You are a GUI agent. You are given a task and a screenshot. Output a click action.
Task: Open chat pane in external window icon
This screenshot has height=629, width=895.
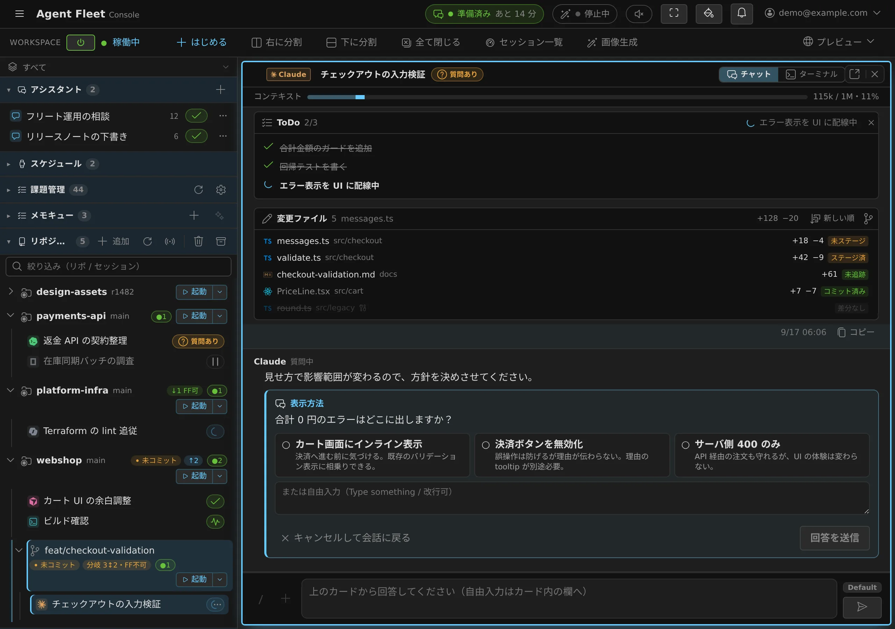[x=854, y=74]
